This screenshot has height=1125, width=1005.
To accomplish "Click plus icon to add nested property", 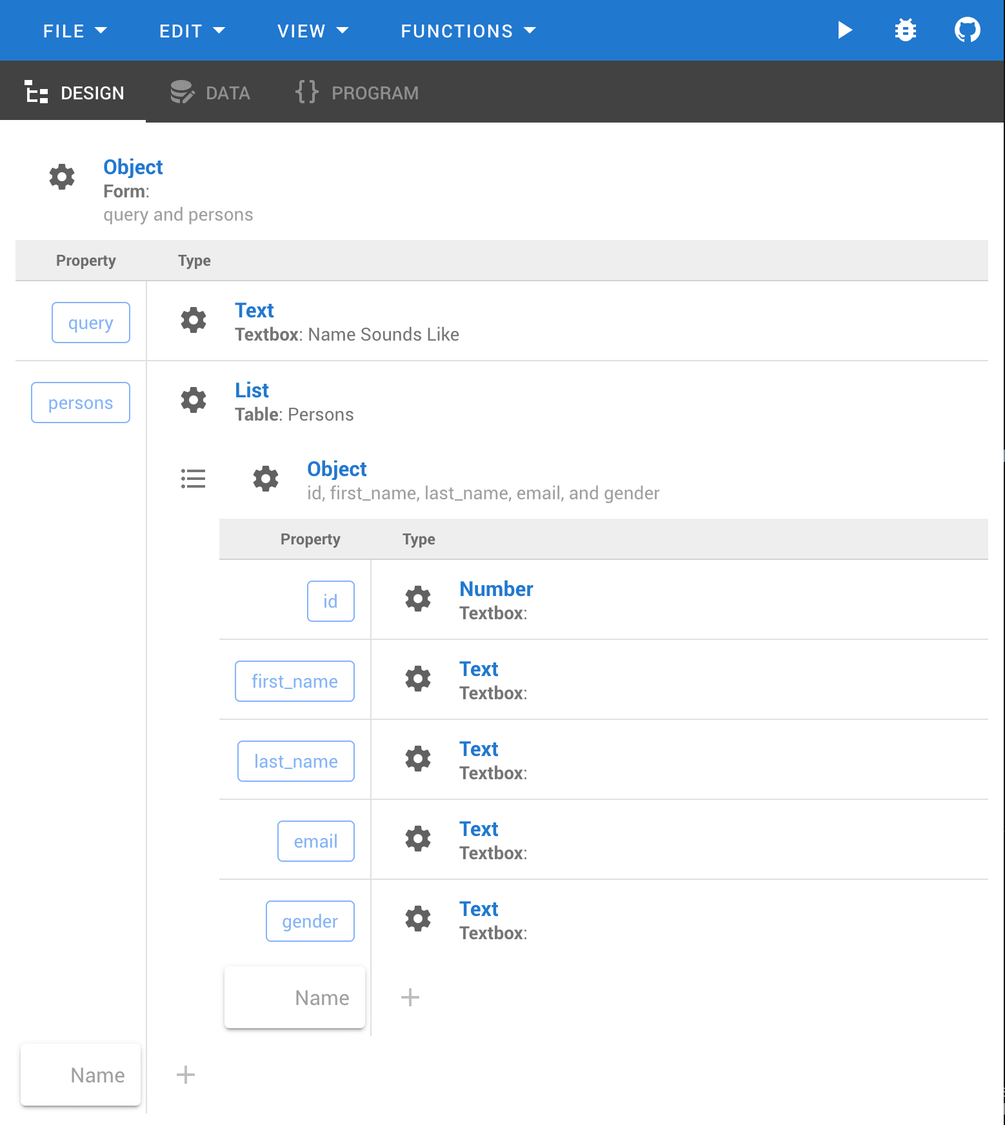I will (x=410, y=997).
